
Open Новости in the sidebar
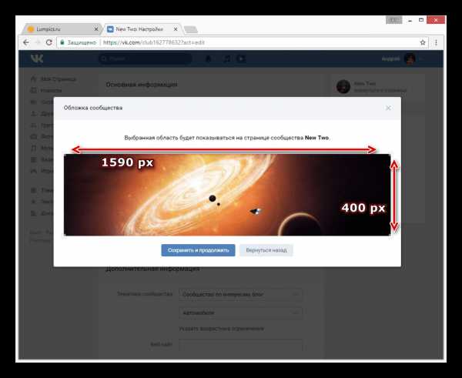pyautogui.click(x=46, y=90)
